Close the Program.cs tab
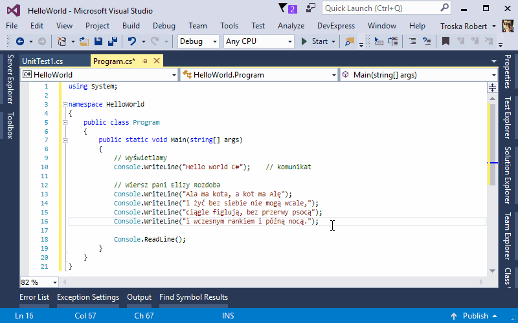The width and height of the screenshot is (518, 323). [x=157, y=61]
